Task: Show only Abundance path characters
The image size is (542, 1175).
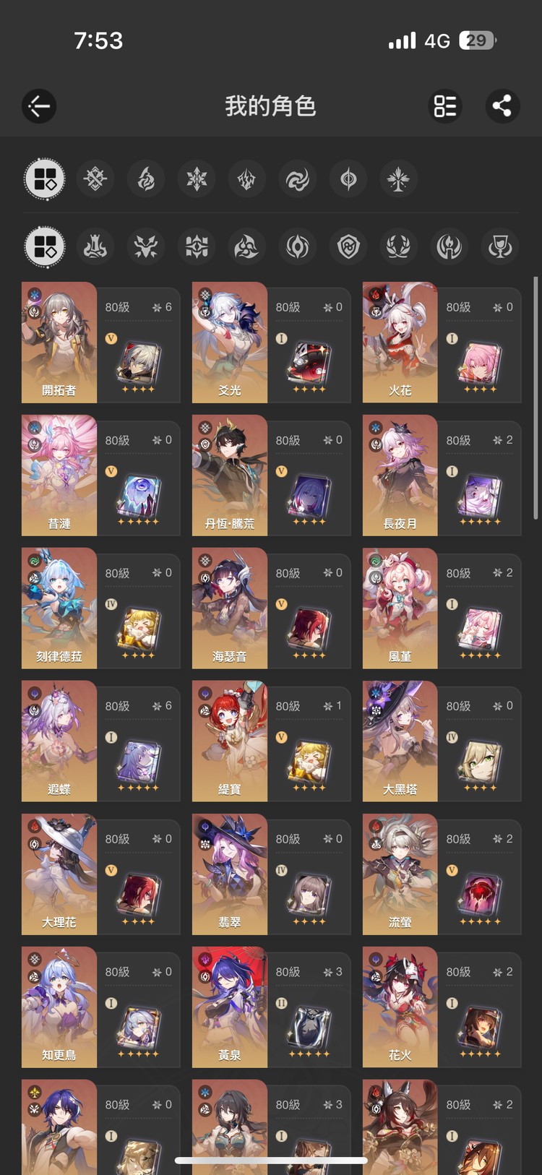Action: pos(397,246)
